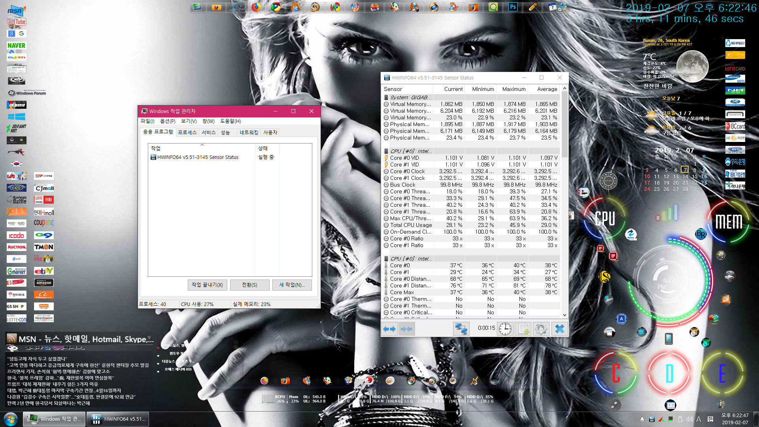The width and height of the screenshot is (759, 427).
Task: Switch to the 네트워킹 tab
Action: click(x=249, y=132)
